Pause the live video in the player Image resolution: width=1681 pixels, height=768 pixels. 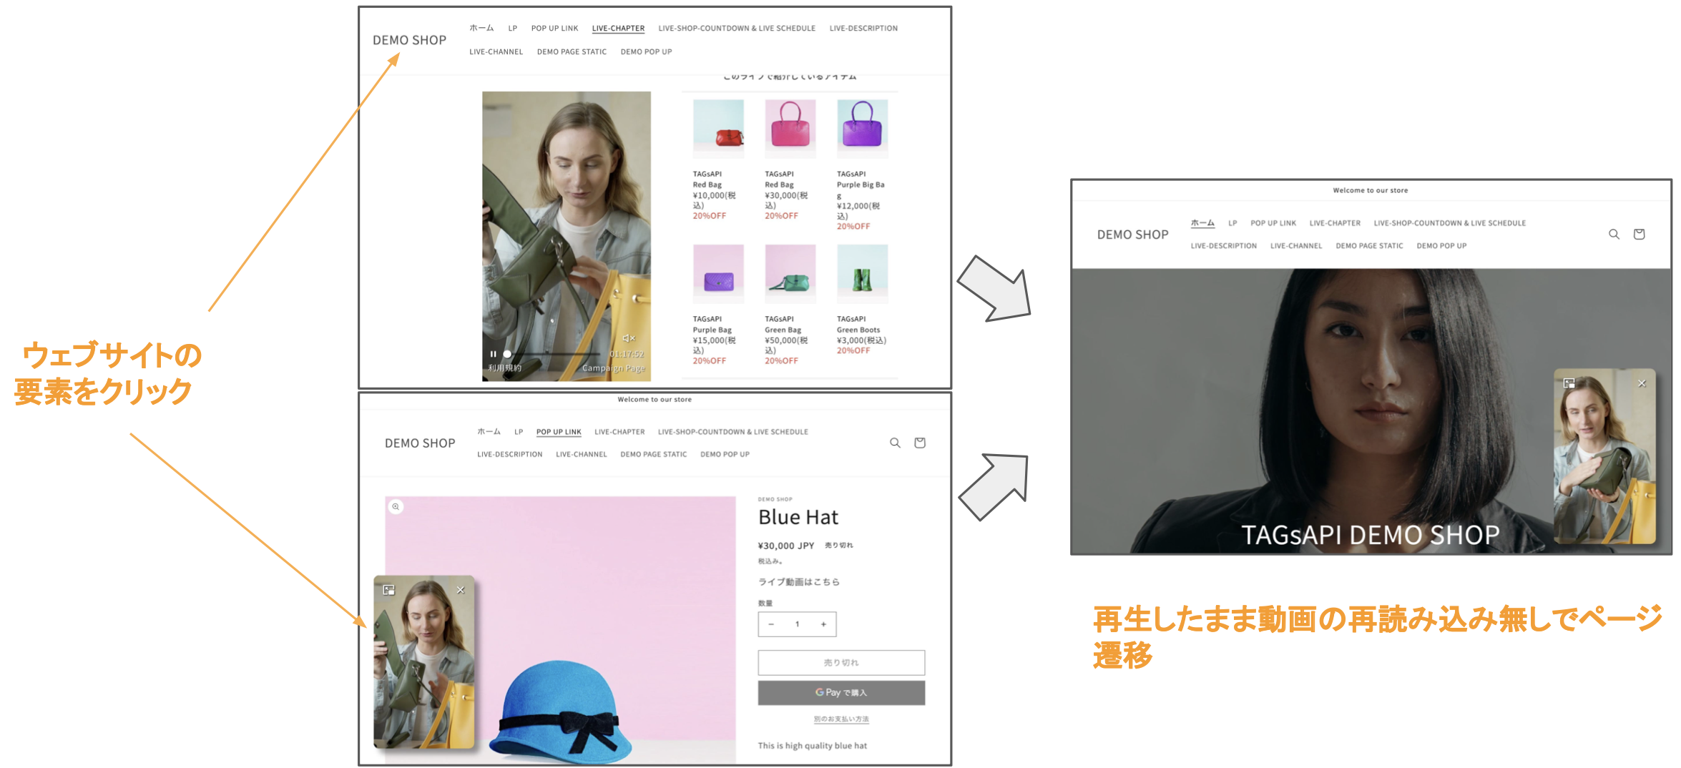(x=493, y=354)
